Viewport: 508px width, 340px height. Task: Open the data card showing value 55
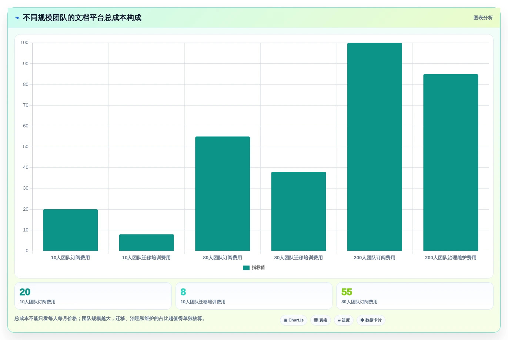[415, 296]
